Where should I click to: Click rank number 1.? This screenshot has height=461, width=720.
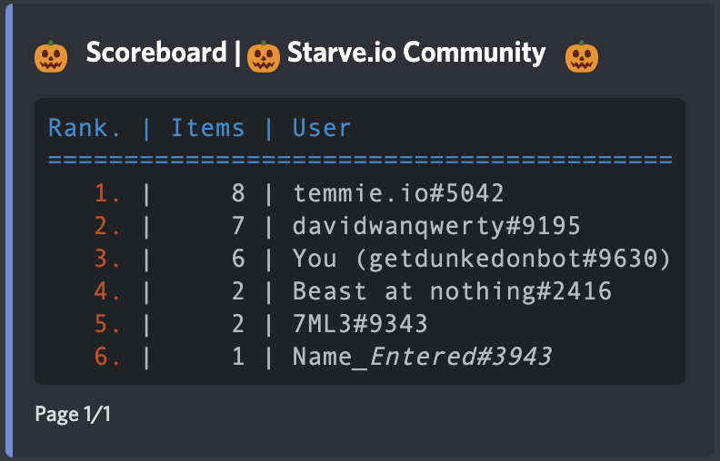click(x=107, y=193)
